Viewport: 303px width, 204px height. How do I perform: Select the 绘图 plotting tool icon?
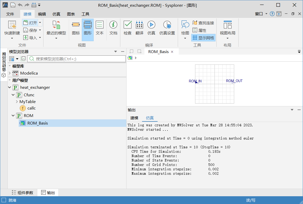pyautogui.click(x=185, y=28)
